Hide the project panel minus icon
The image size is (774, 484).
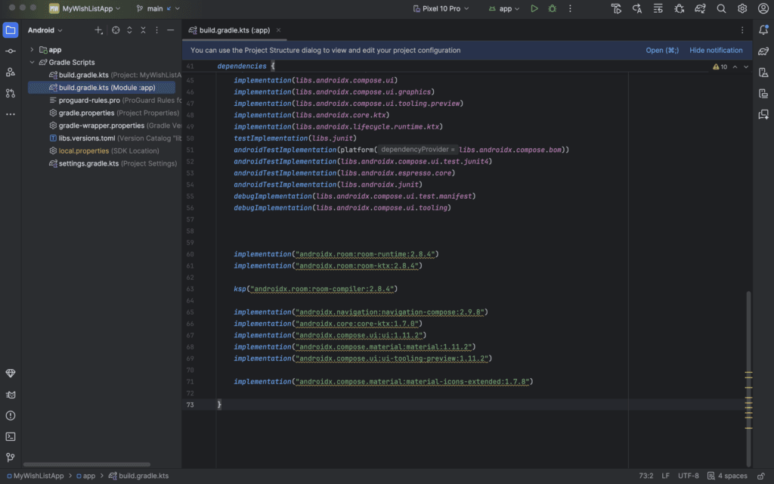[170, 30]
